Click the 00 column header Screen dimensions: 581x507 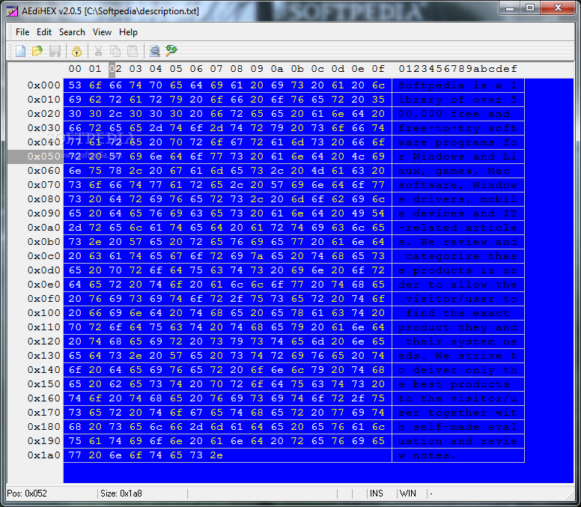75,69
